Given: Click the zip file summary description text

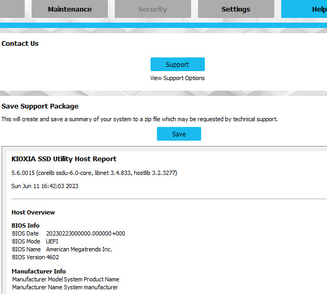Looking at the screenshot, I should [140, 119].
